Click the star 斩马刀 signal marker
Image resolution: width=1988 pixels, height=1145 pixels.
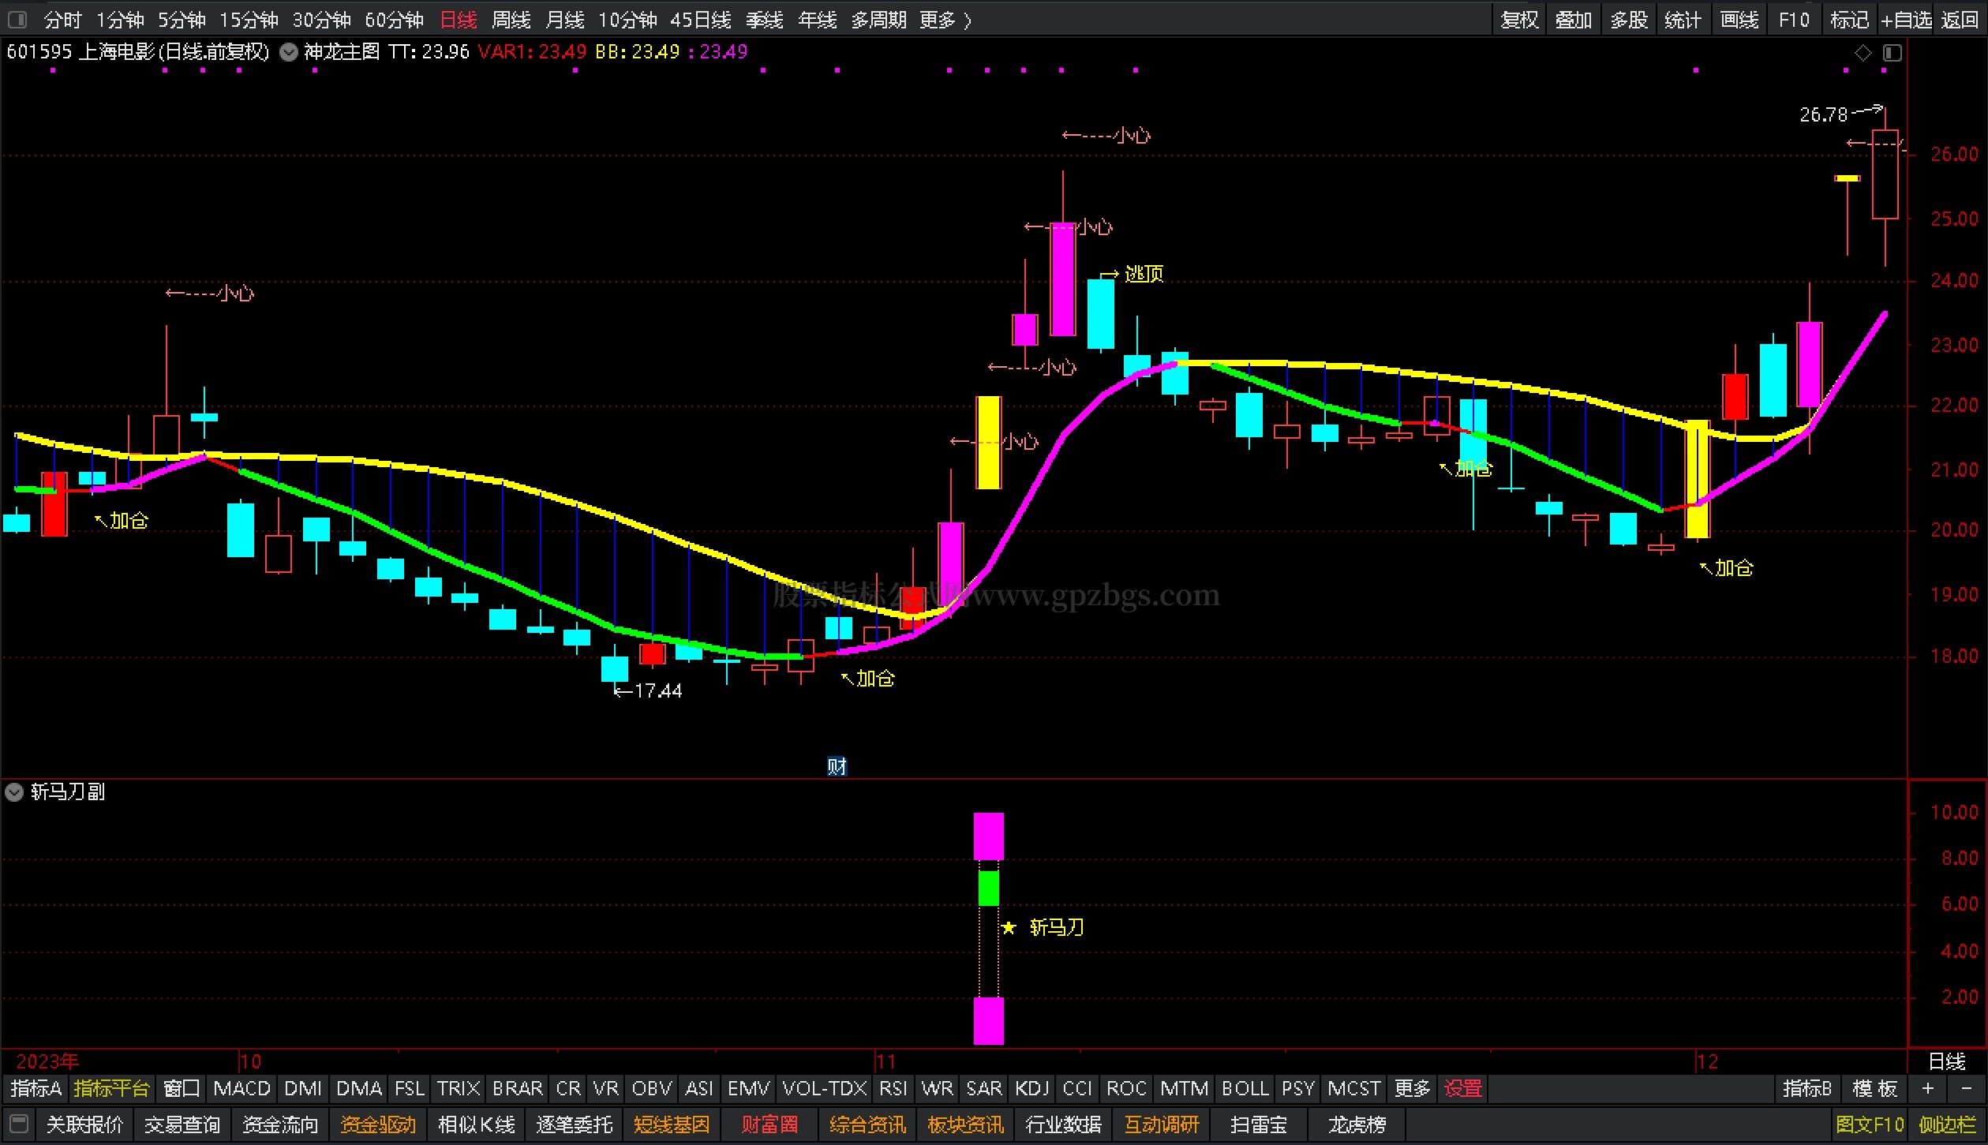click(1009, 927)
